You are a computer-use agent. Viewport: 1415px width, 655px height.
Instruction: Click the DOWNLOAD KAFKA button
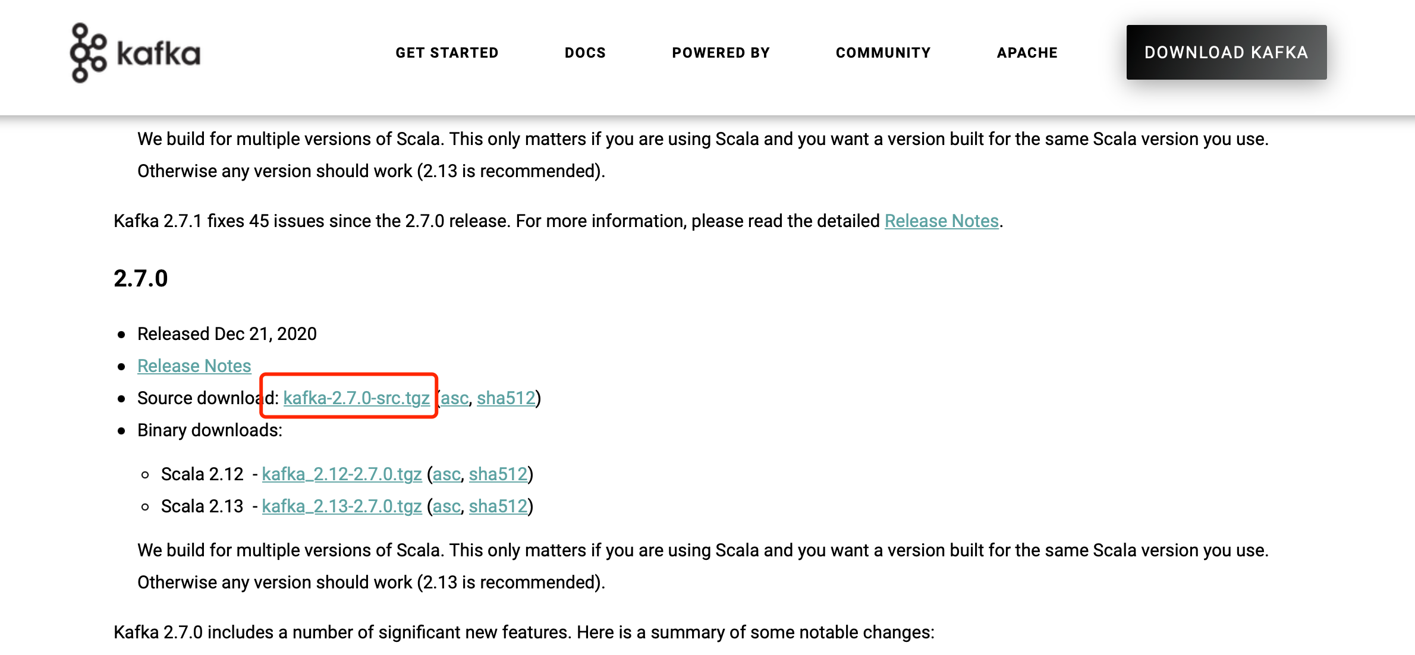[x=1226, y=52]
